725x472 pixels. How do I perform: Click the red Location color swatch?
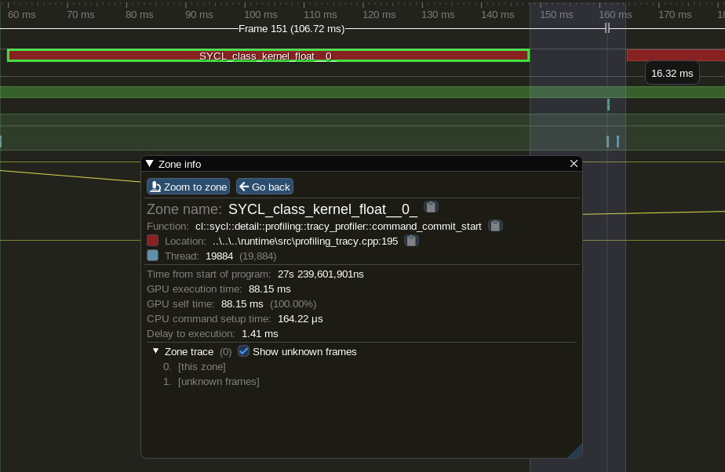[x=152, y=241]
